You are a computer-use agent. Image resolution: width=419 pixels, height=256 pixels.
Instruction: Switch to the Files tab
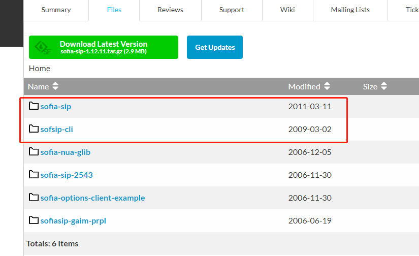pos(114,10)
